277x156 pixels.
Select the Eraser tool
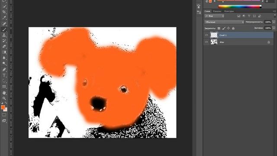4,46
